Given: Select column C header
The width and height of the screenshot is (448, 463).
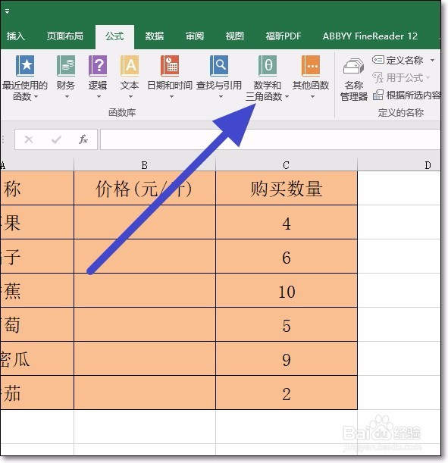Looking at the screenshot, I should 287,165.
